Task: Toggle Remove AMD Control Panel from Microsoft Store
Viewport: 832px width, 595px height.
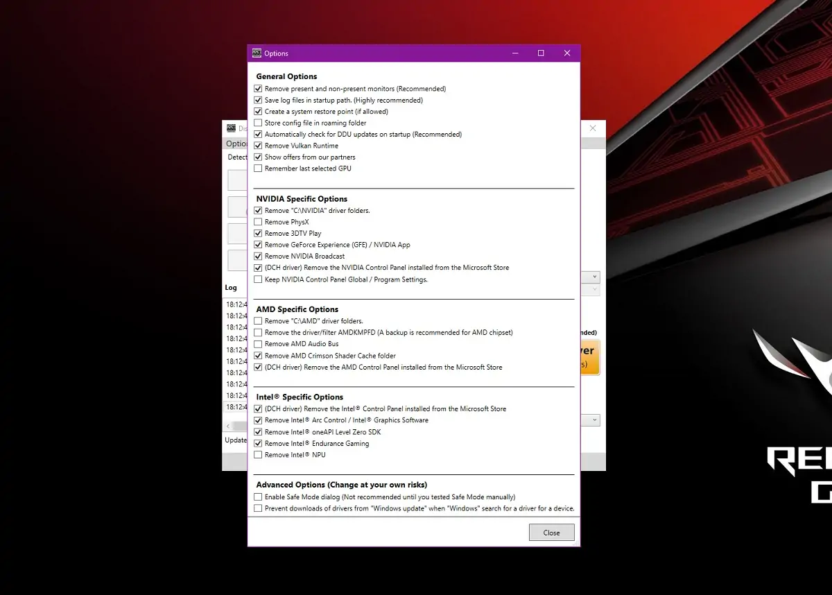Action: 258,368
